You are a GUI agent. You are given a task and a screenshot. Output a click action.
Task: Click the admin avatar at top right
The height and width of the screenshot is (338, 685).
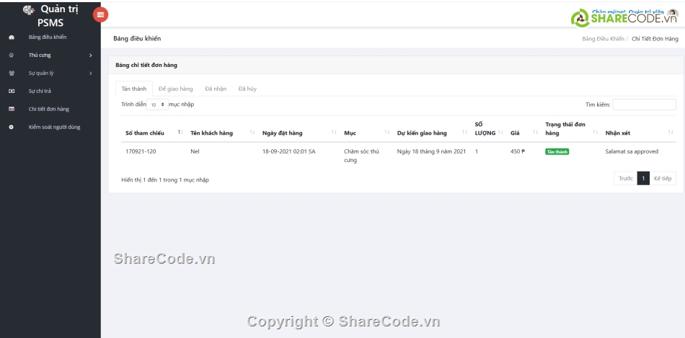tap(673, 14)
